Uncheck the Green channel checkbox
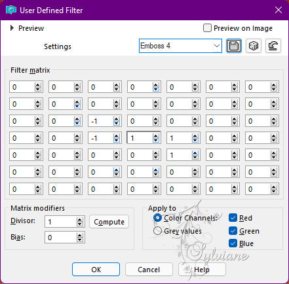This screenshot has height=284, width=289. tap(233, 230)
